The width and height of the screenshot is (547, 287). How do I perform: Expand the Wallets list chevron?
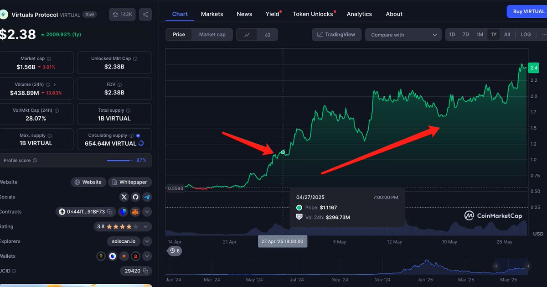pos(147,256)
